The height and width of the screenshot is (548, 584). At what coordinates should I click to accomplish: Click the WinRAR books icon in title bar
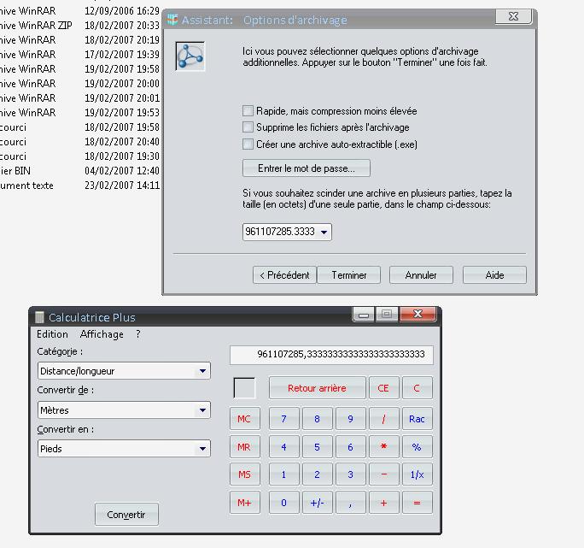pyautogui.click(x=172, y=20)
